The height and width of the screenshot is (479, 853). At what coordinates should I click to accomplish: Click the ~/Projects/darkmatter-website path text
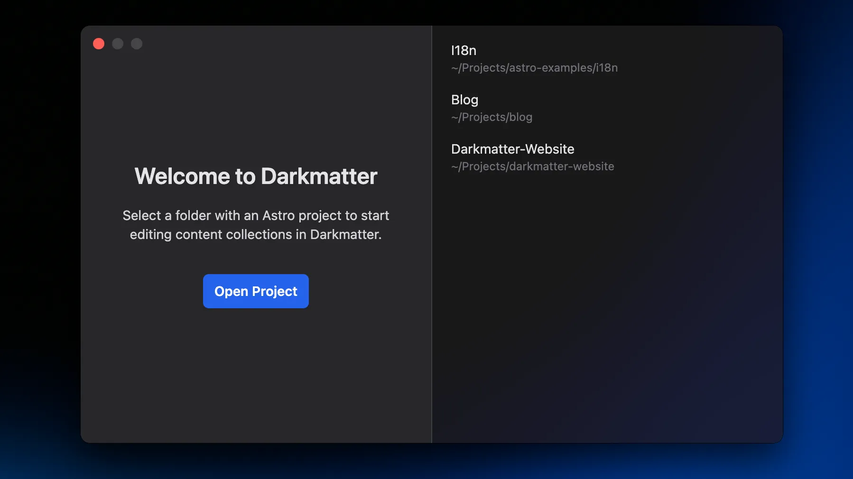click(532, 166)
